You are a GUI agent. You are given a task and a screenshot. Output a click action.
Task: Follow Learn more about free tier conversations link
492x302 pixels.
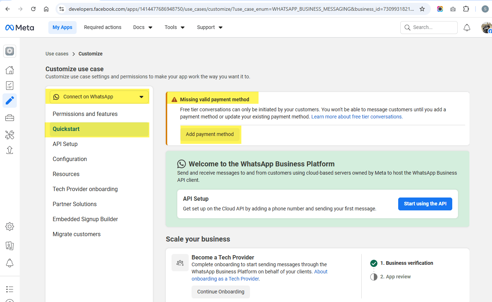pyautogui.click(x=357, y=117)
